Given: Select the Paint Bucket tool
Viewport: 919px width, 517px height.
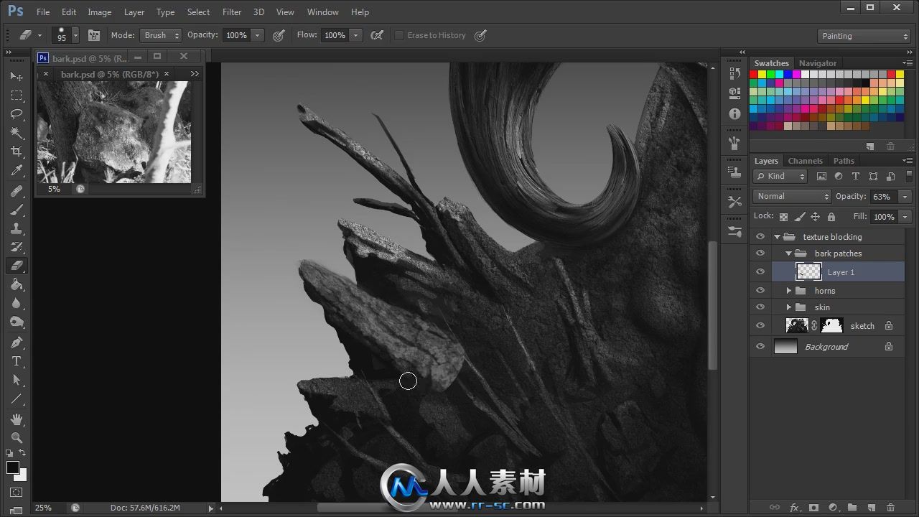Looking at the screenshot, I should coord(17,284).
